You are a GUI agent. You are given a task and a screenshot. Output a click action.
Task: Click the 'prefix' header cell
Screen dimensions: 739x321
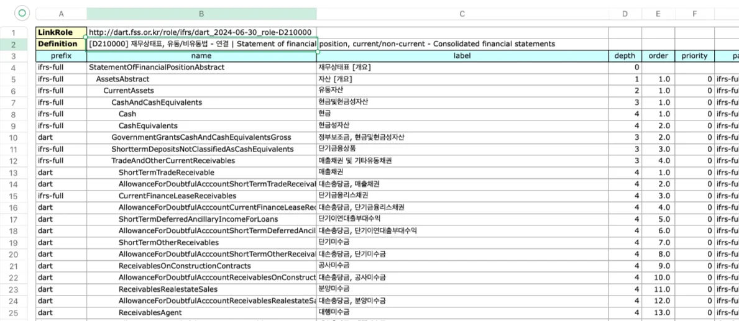[62, 56]
